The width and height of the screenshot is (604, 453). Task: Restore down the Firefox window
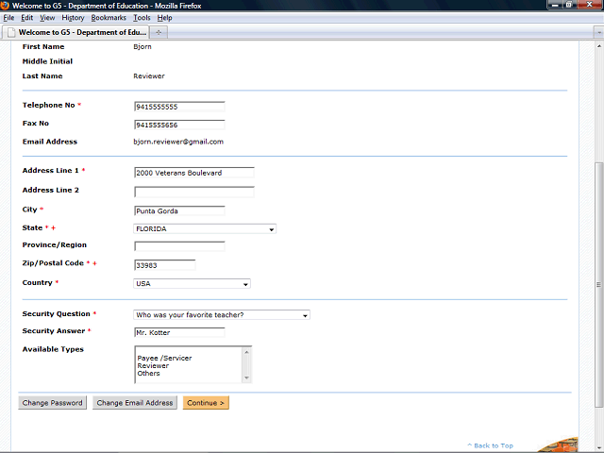568,5
